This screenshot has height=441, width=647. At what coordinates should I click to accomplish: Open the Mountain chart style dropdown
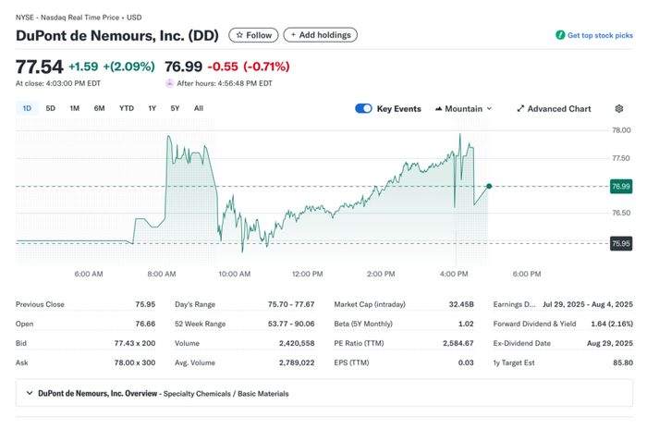[x=463, y=108]
